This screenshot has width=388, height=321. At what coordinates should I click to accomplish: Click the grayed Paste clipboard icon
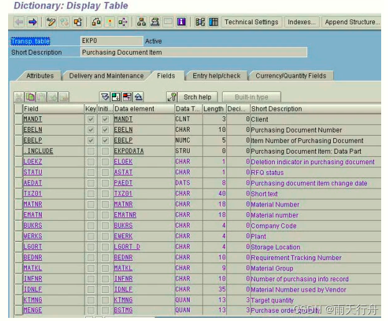(x=42, y=97)
